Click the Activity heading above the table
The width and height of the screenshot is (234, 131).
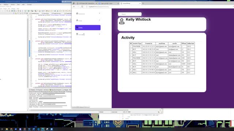128,37
